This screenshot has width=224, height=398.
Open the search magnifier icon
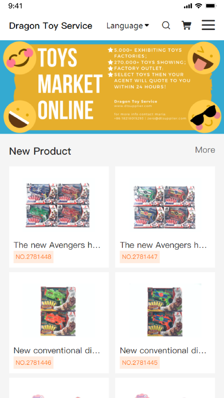point(166,25)
